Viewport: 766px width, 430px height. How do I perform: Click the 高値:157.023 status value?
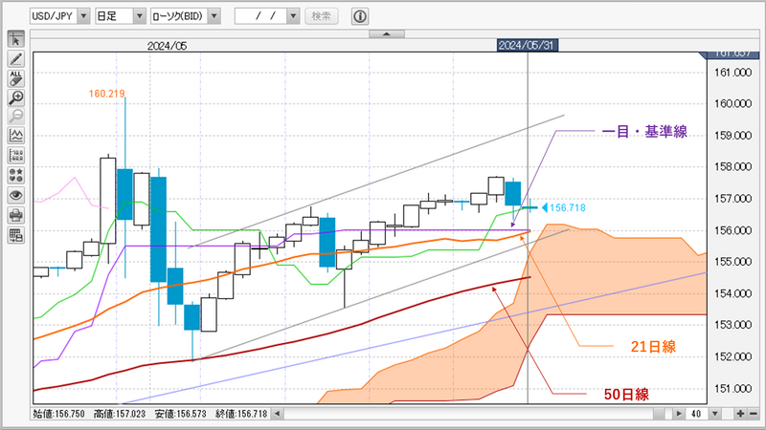pos(120,414)
